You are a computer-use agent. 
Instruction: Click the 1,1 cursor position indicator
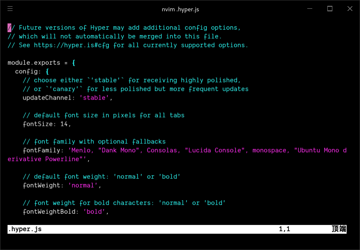pyautogui.click(x=284, y=229)
